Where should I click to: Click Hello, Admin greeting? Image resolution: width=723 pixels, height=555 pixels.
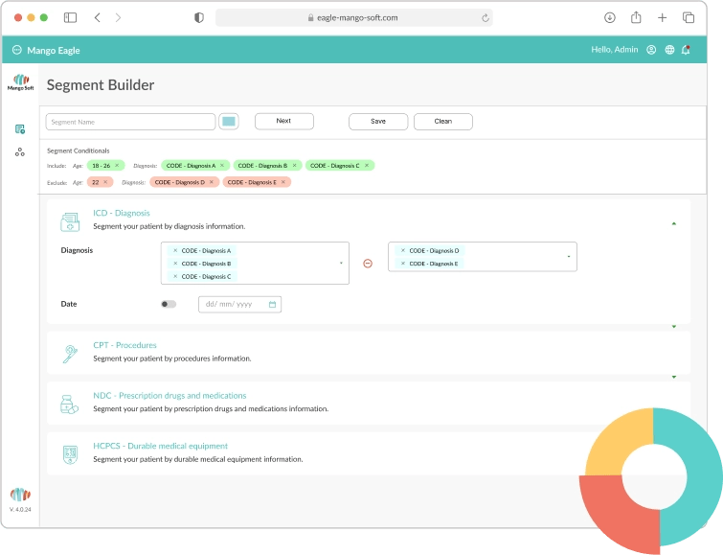615,50
